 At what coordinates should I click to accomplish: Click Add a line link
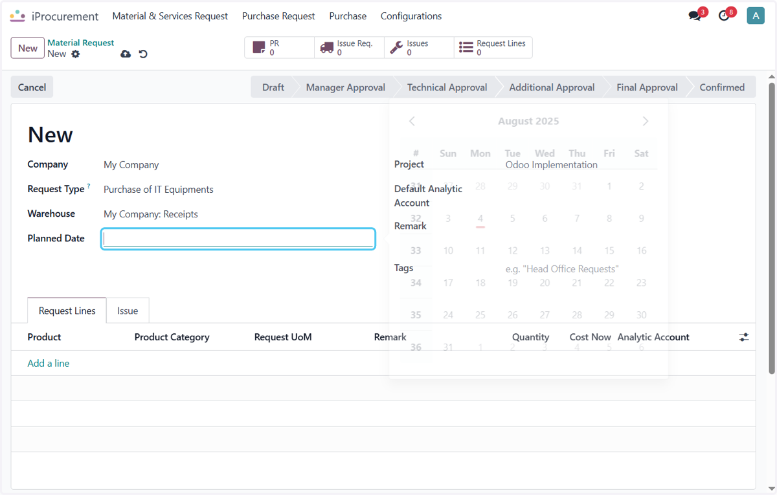tap(48, 364)
